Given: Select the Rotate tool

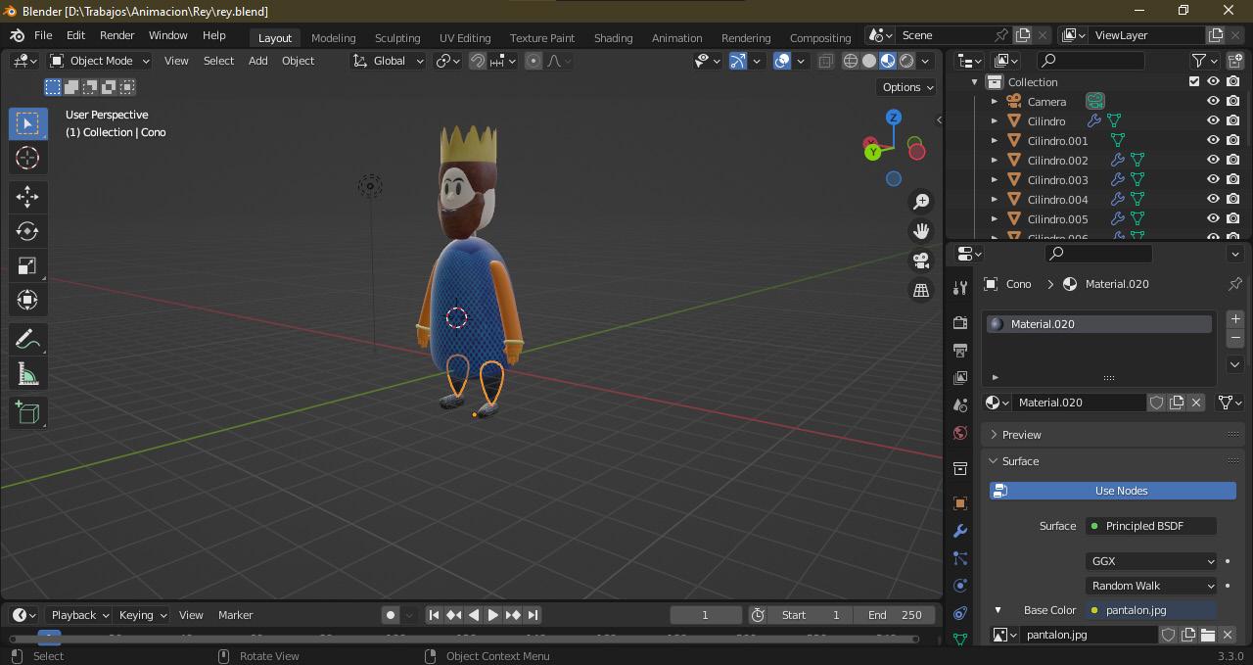Looking at the screenshot, I should [27, 231].
